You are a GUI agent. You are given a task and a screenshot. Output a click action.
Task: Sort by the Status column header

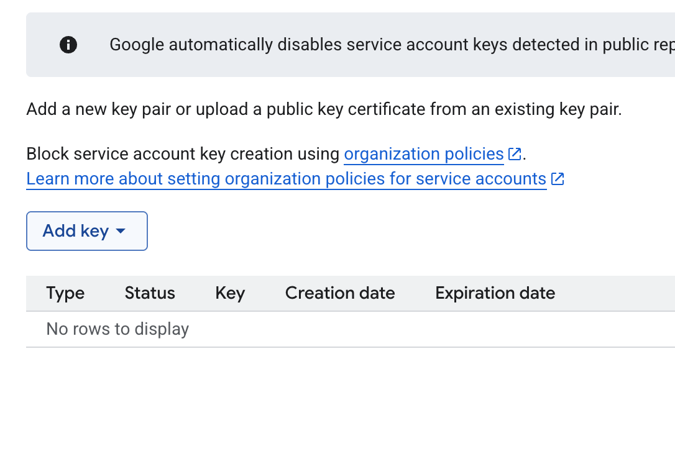tap(150, 293)
